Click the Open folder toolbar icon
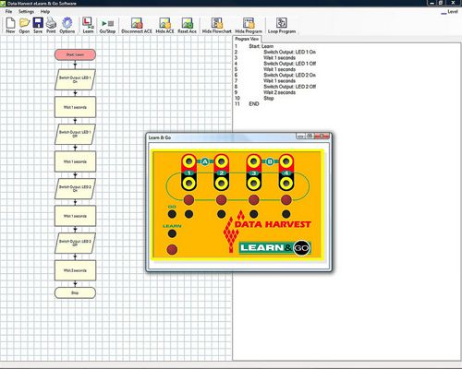 pos(24,25)
